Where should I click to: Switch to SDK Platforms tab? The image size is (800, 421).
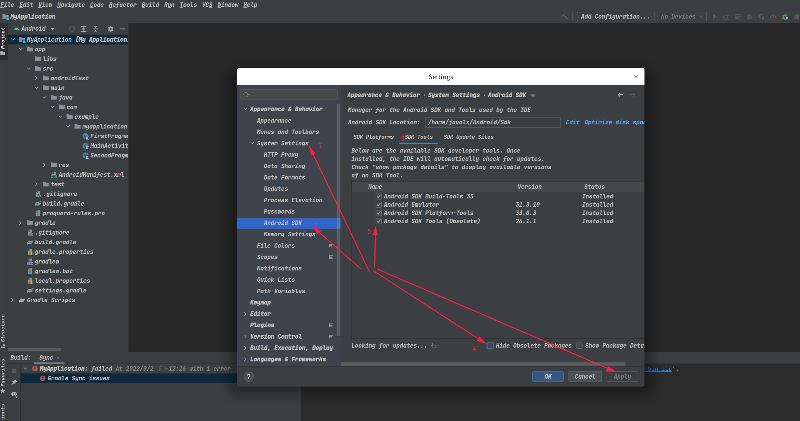373,137
